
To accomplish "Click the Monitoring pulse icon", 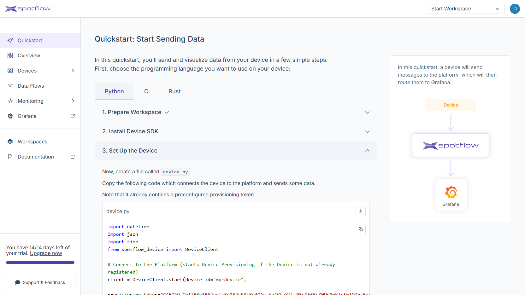I will tap(10, 101).
